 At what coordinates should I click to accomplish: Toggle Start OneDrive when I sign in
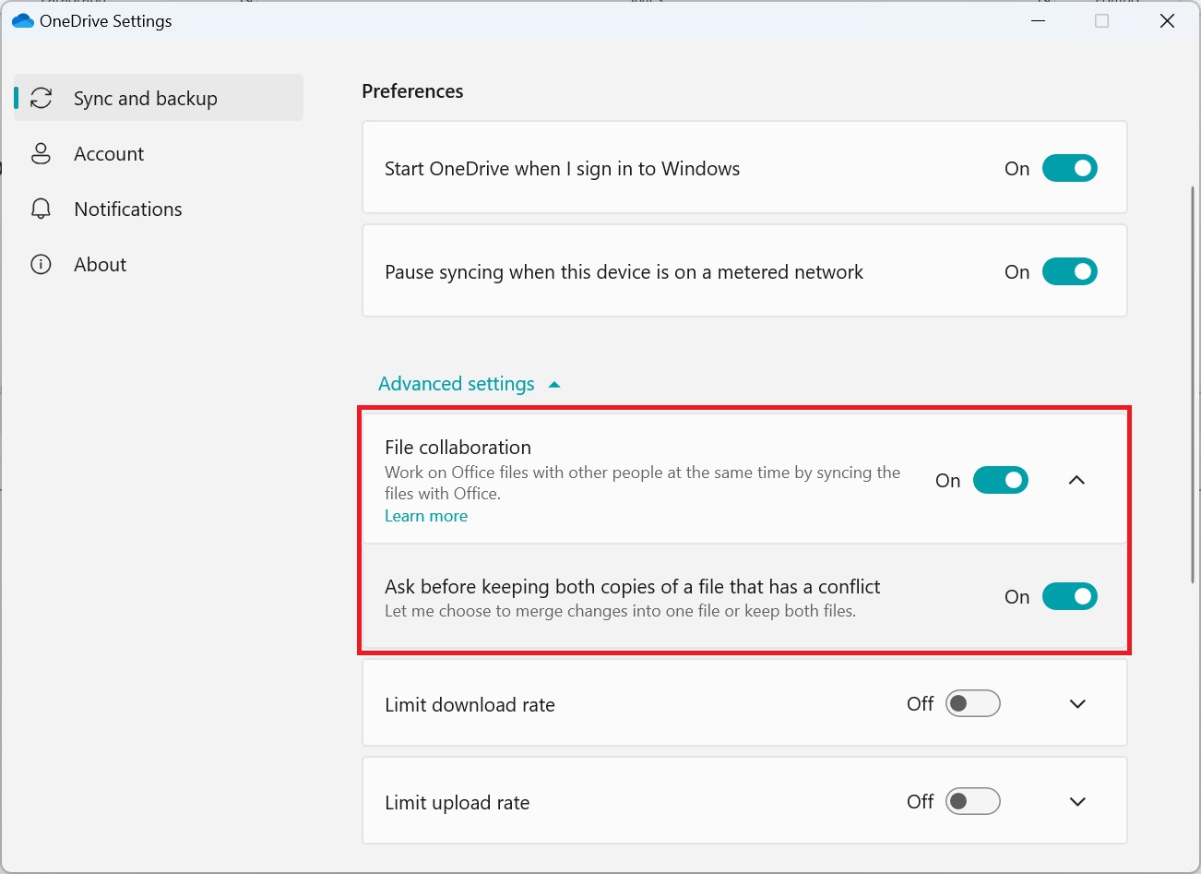tap(1070, 168)
